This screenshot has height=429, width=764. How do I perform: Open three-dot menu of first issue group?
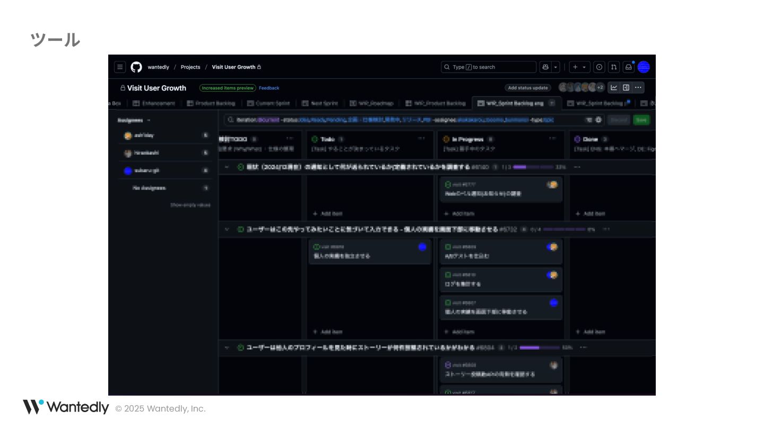(x=577, y=167)
